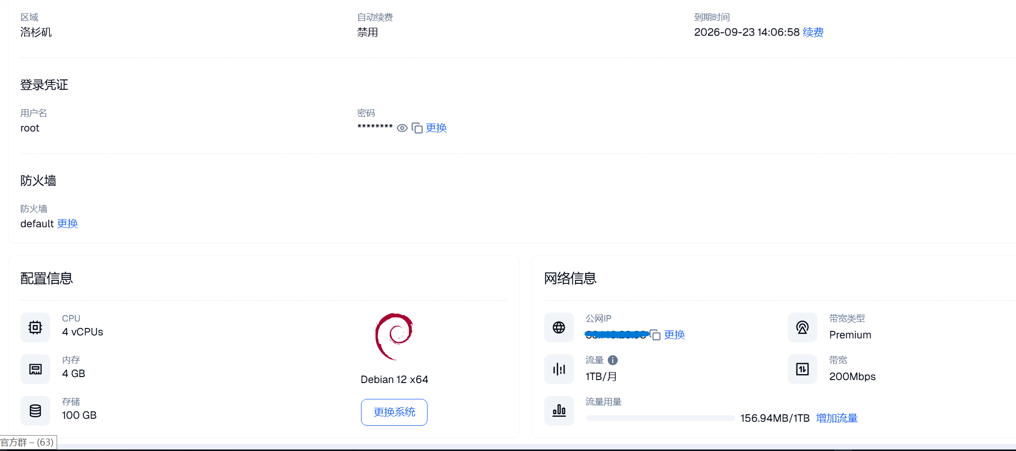The height and width of the screenshot is (451, 1016).
Task: Click the traffic bars icon beside 1TB/月
Action: point(559,369)
